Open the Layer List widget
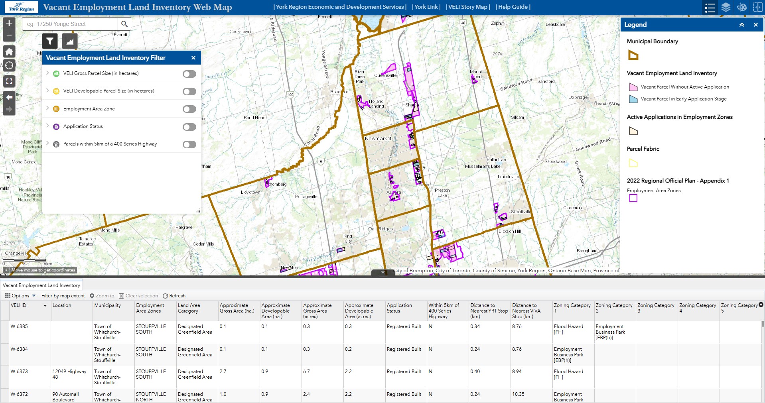 (x=726, y=7)
